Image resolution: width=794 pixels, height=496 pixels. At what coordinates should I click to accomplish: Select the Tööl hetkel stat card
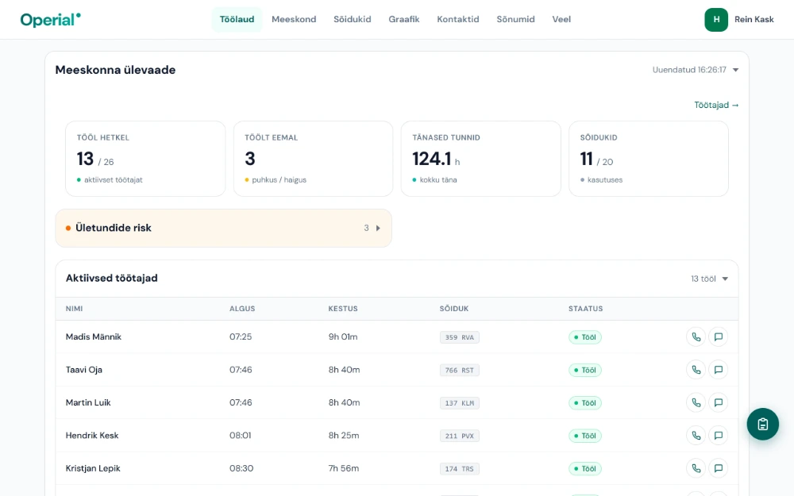coord(145,159)
